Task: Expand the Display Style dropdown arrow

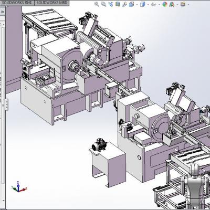Action: (x=148, y=5)
